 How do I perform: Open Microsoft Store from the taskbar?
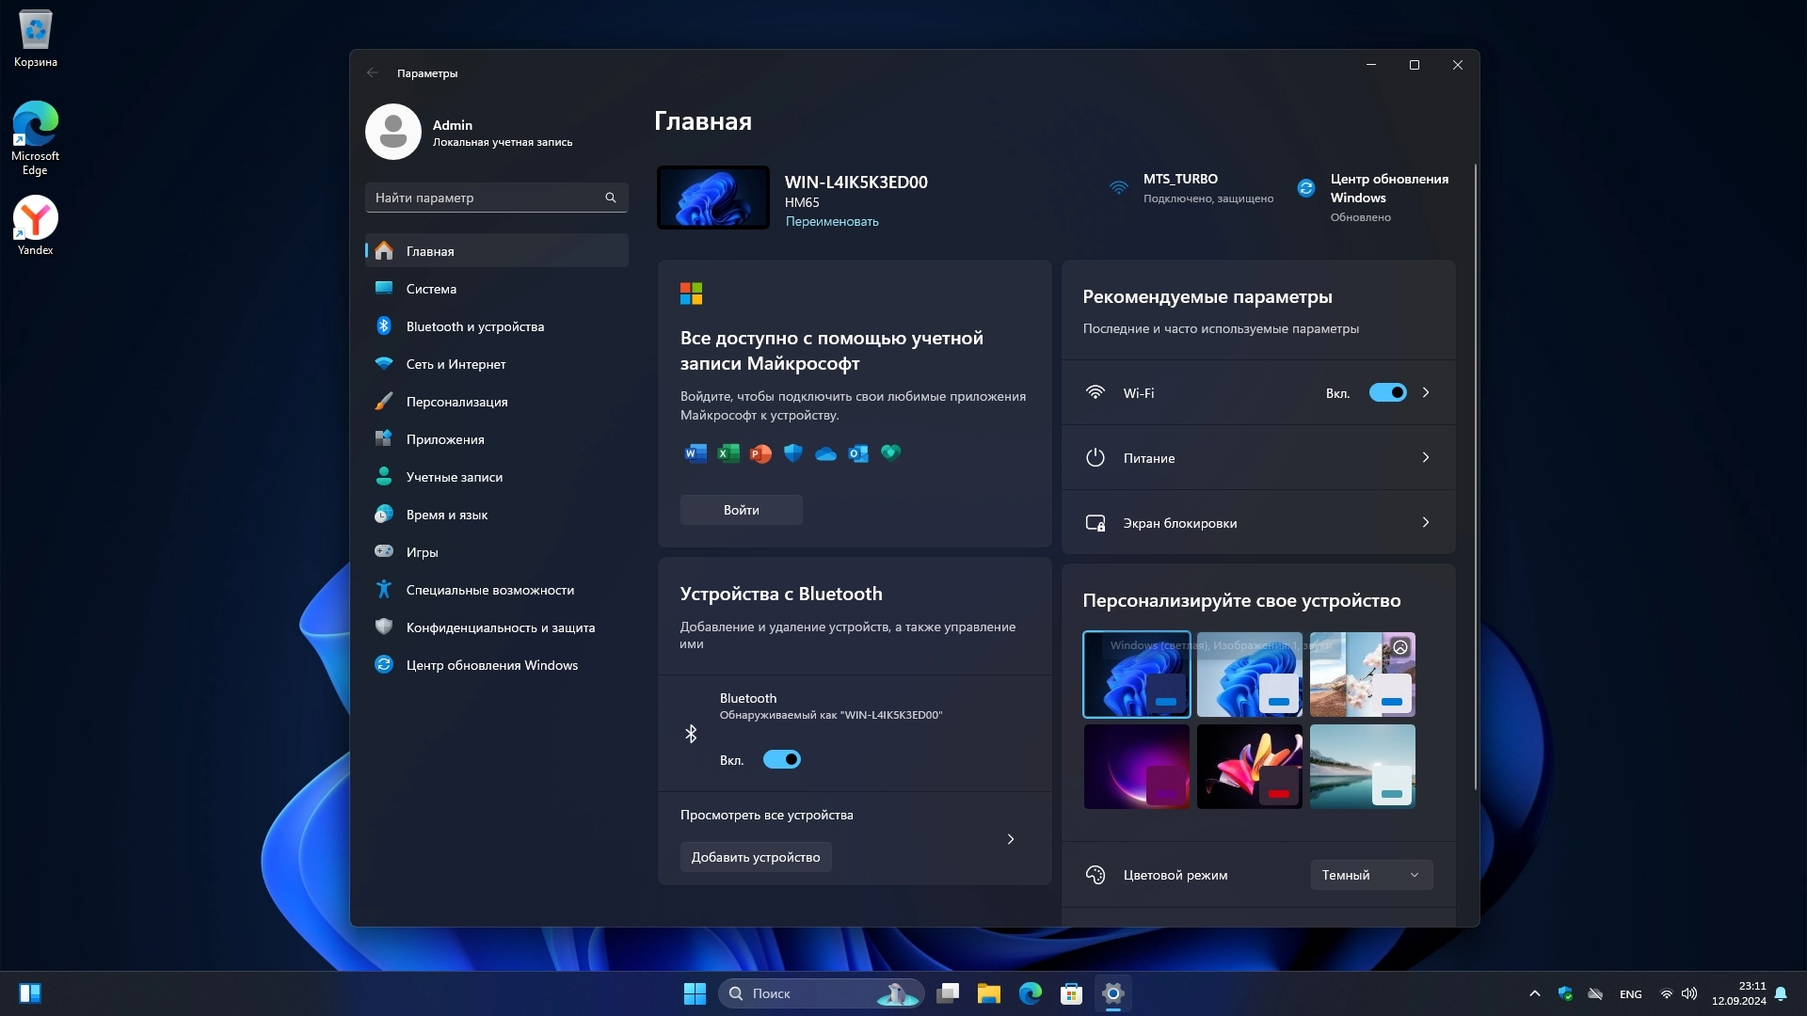(1071, 993)
